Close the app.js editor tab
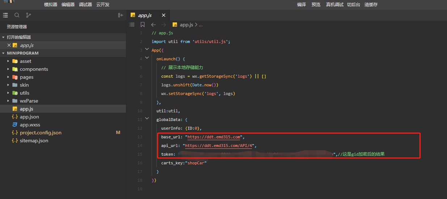The width and height of the screenshot is (447, 199). [x=164, y=15]
